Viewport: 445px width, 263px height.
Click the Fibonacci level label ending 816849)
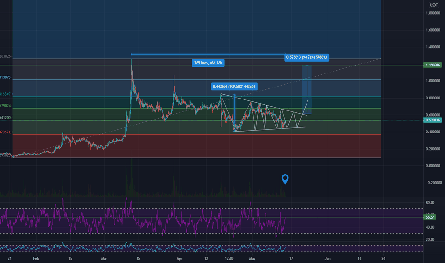[6, 94]
